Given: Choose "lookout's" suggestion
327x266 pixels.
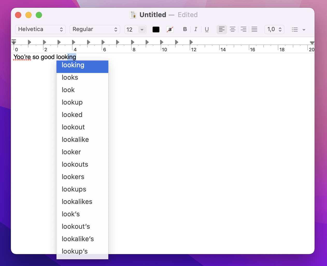Looking at the screenshot, I should click(82, 226).
